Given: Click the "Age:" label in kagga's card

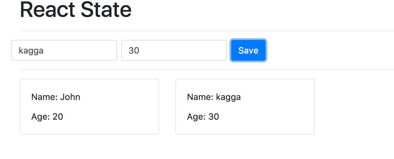Looking at the screenshot, I should 196,117.
